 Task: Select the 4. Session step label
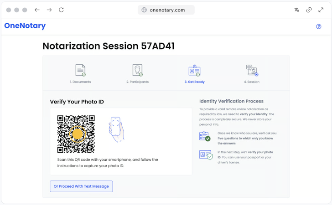(252, 82)
